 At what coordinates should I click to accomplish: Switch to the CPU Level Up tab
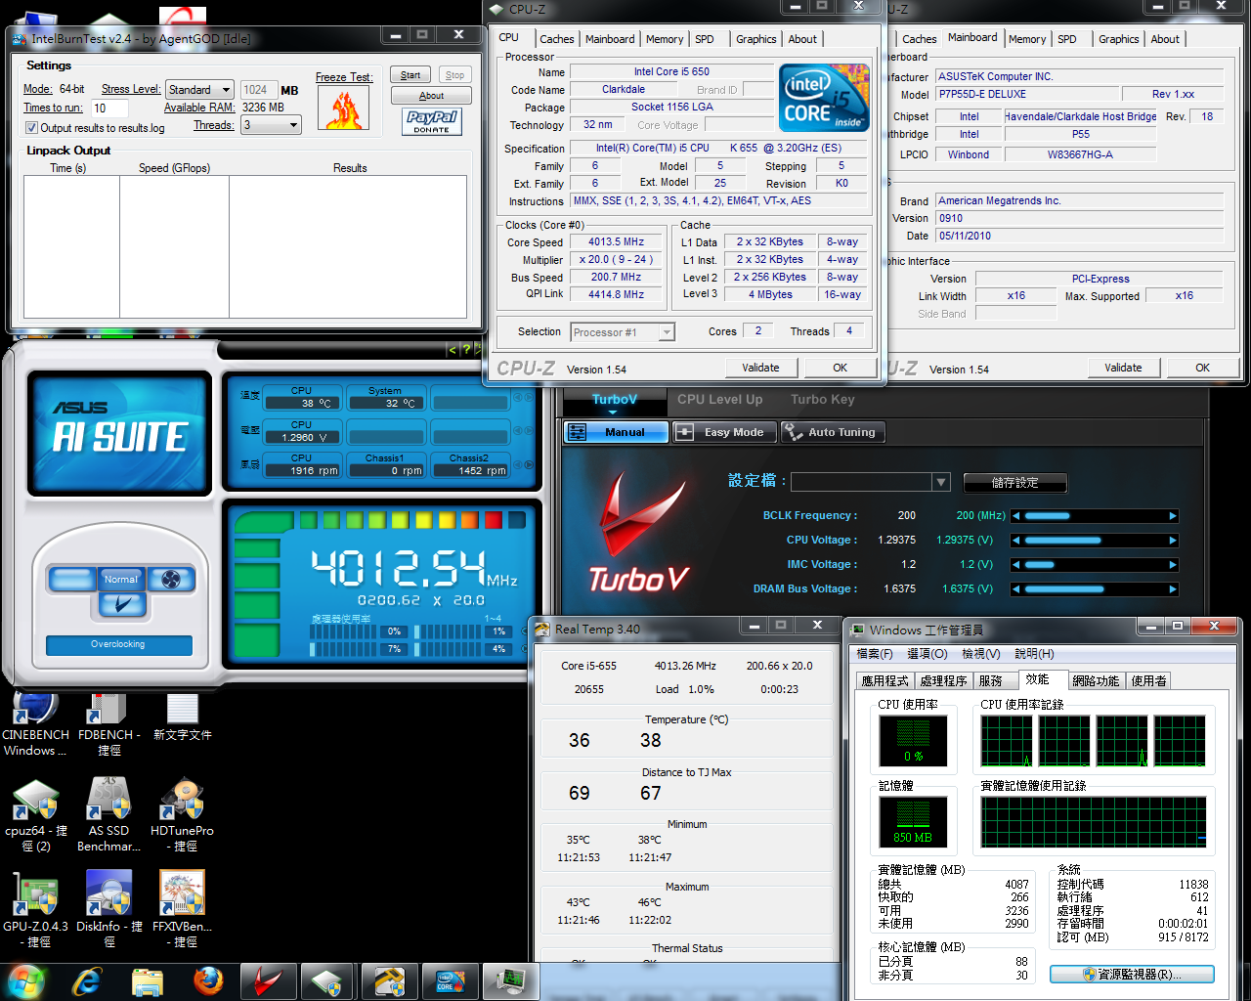719,399
